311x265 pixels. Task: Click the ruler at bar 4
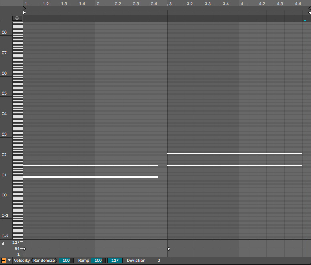242,4
